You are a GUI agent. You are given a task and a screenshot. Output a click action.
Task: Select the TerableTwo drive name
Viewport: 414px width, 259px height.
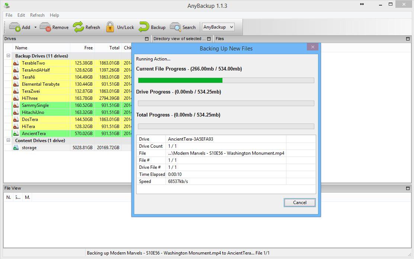tap(33, 63)
